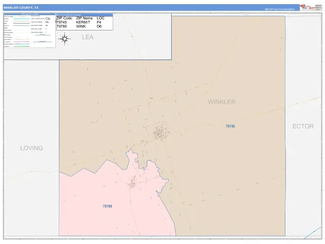Click the compass rose icon
The height and width of the screenshot is (244, 325).
[x=64, y=39]
